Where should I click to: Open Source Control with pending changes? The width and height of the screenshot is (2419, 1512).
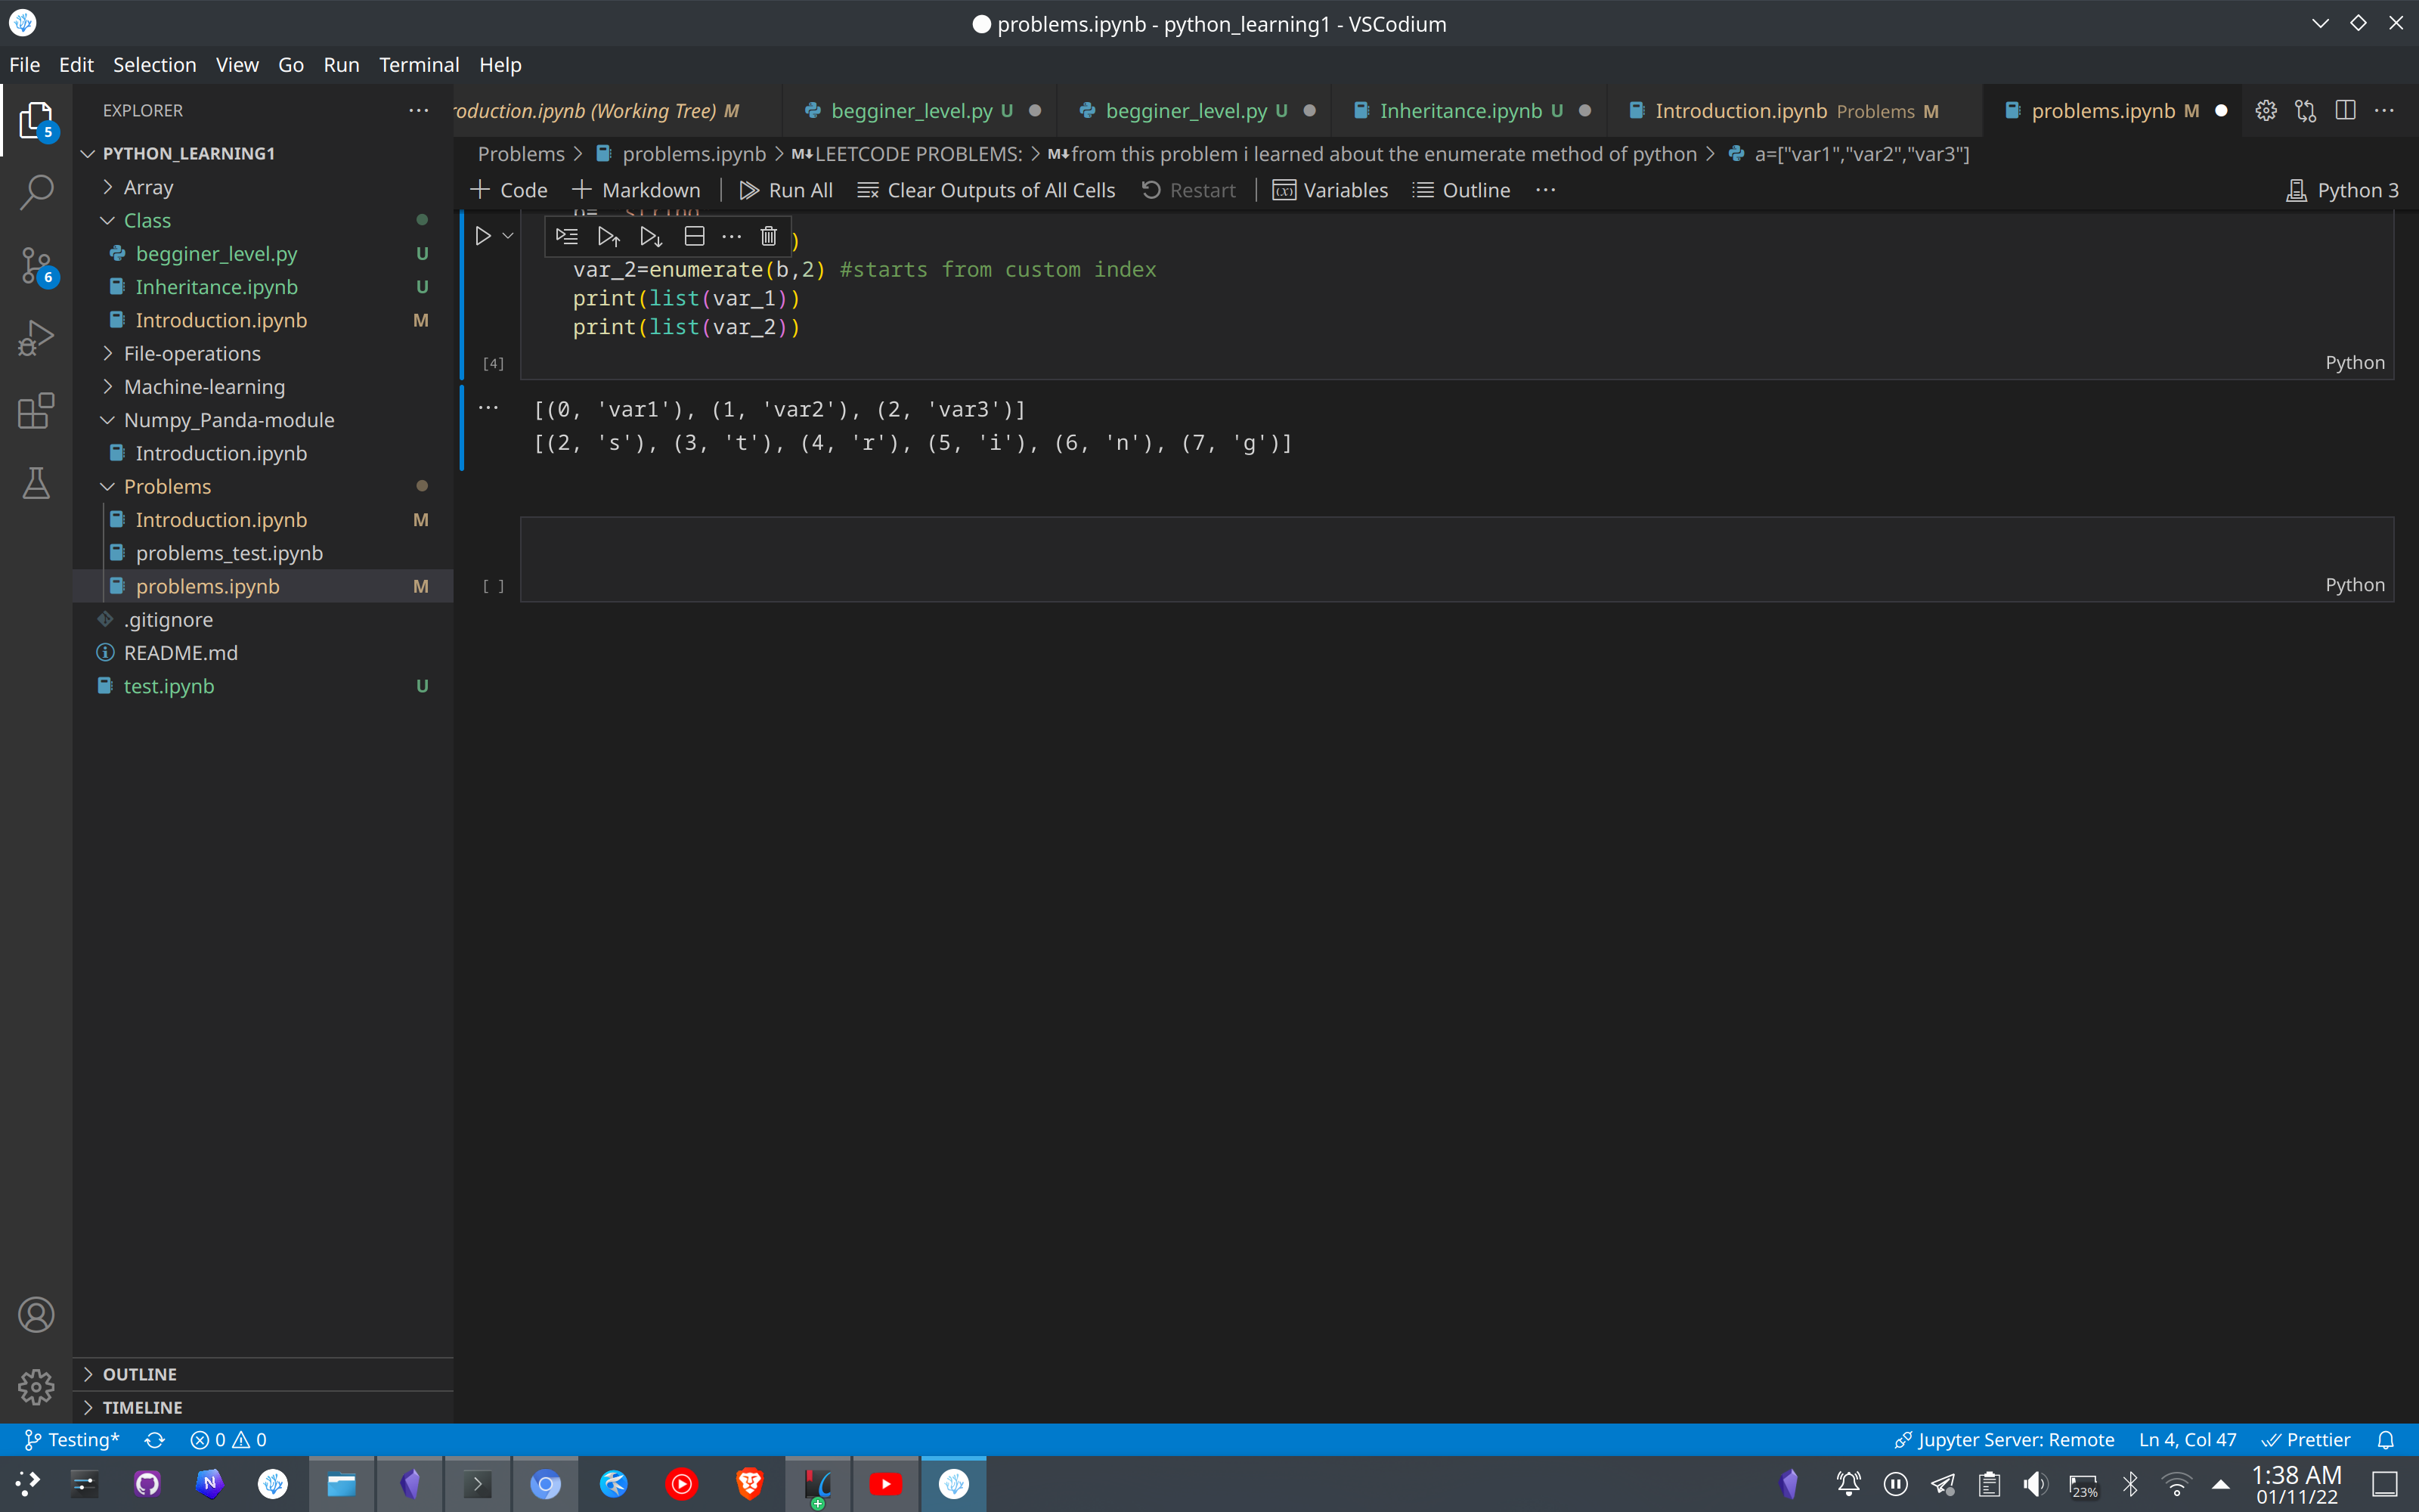point(36,265)
